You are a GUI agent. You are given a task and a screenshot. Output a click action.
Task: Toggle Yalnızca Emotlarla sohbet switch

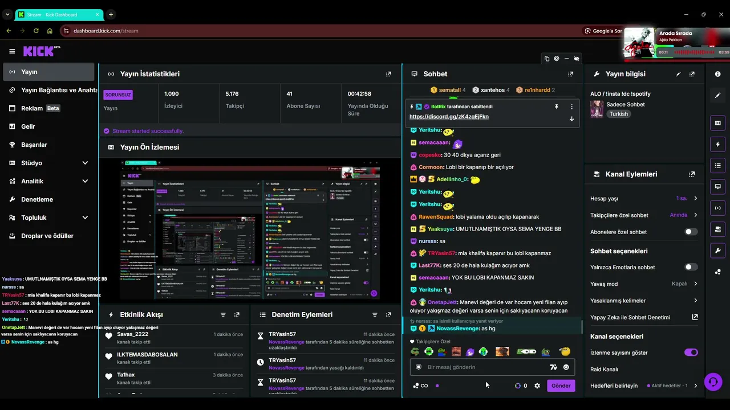click(691, 267)
